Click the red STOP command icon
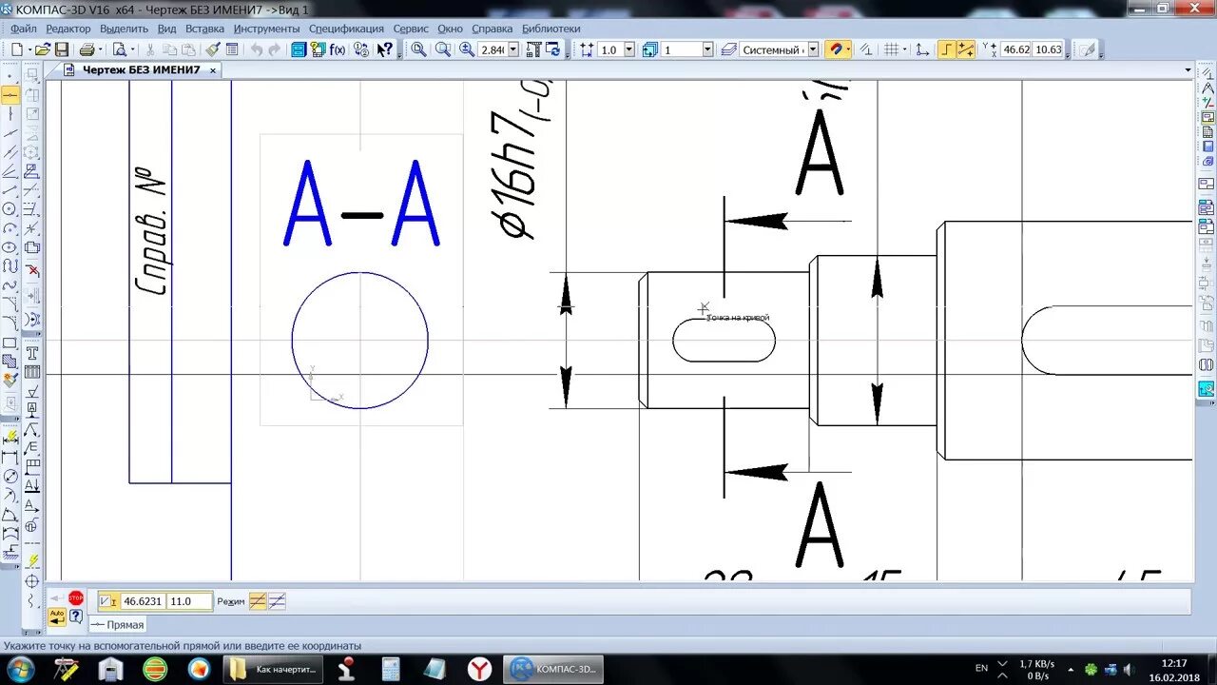The width and height of the screenshot is (1217, 685). (76, 598)
